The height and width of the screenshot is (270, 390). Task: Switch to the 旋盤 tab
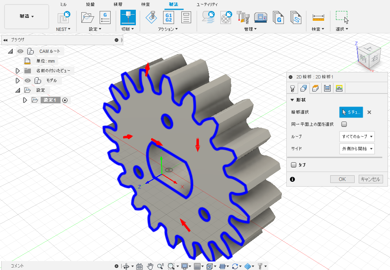pos(90,4)
